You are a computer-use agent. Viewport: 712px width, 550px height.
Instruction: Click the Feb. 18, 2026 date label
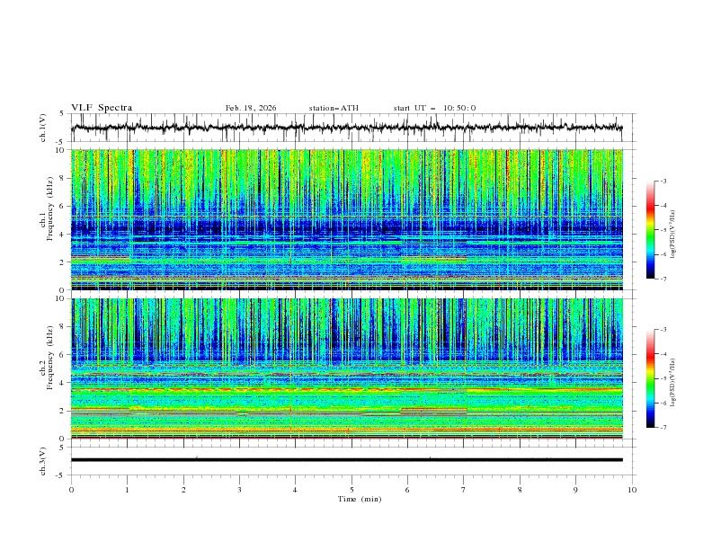click(x=251, y=108)
